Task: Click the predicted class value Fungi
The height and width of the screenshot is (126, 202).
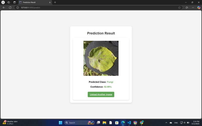Action: 110,82
